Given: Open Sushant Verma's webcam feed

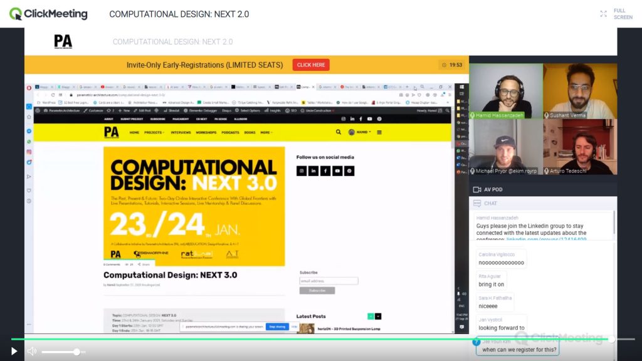Looking at the screenshot, I should coord(580,91).
